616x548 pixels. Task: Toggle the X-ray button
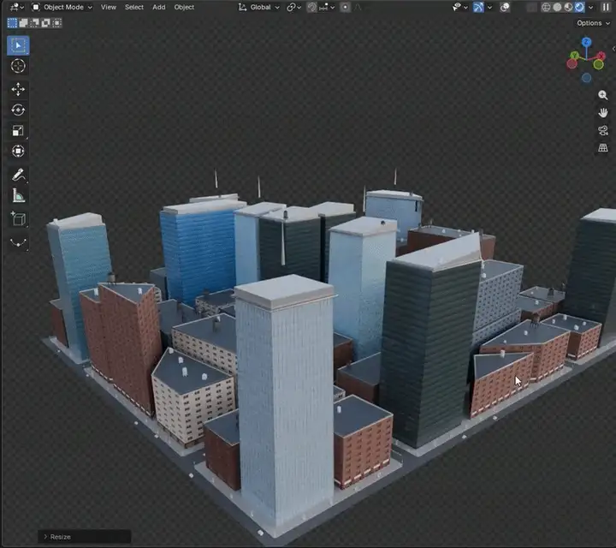[x=531, y=7]
